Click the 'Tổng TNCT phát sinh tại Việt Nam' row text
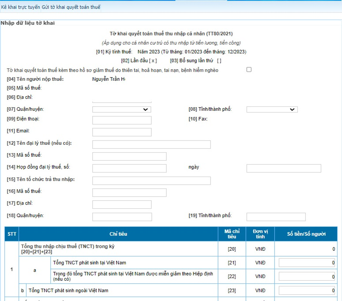342x301 pixels. point(90,263)
